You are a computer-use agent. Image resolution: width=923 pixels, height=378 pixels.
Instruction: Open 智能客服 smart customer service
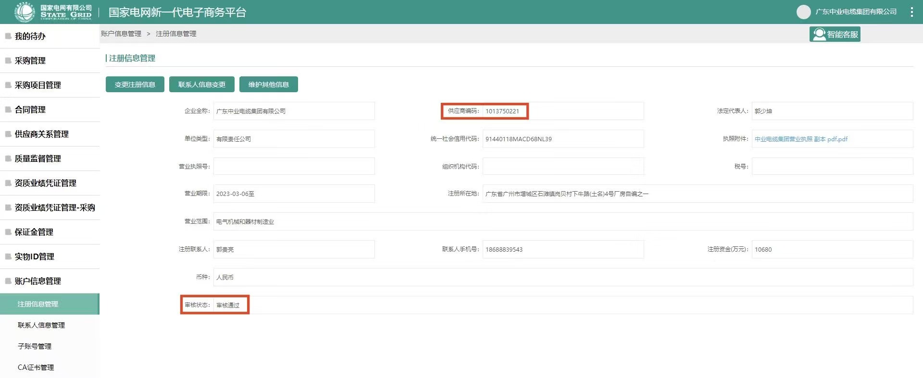(x=835, y=35)
